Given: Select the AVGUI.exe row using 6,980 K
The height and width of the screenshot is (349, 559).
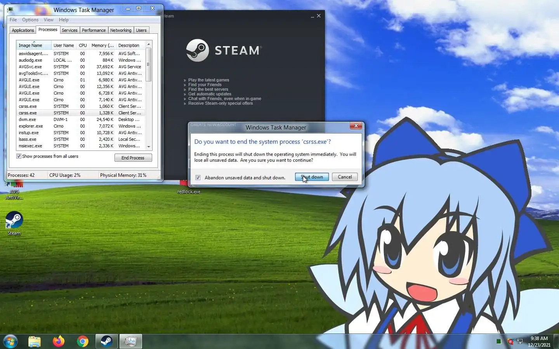Looking at the screenshot, I should (81, 80).
